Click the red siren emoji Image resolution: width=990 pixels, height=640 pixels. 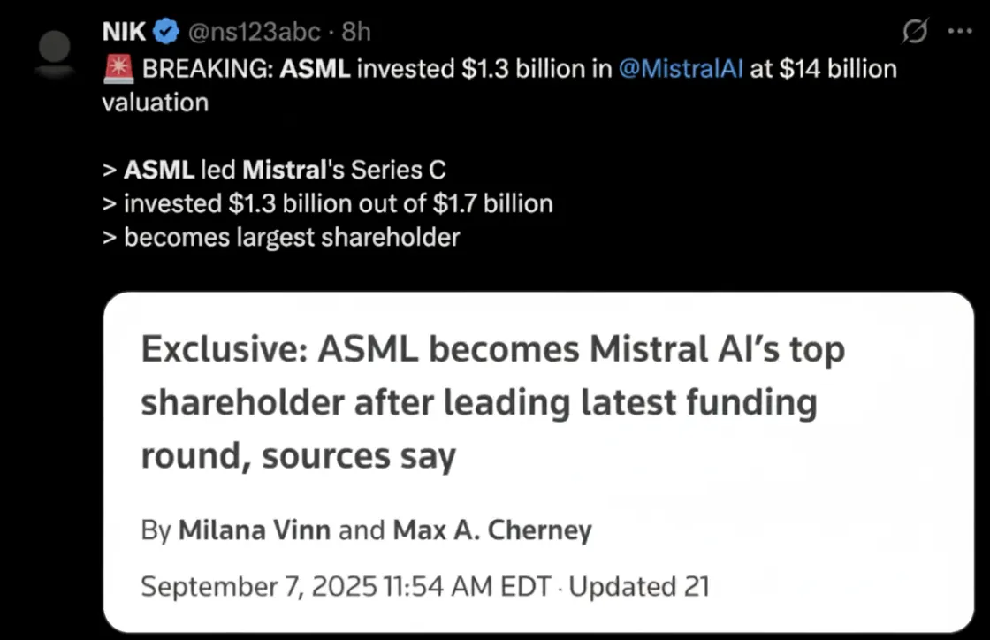click(x=118, y=69)
